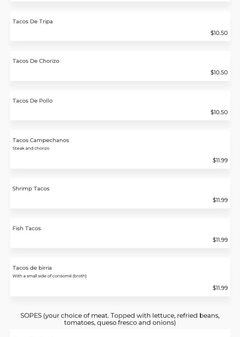Click the Tacos De Pollo price
Screen dimensions: 240x337
tap(219, 112)
